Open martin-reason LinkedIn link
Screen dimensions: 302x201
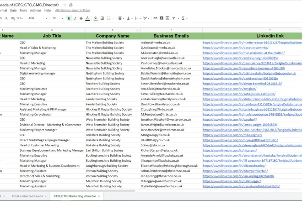252,42
